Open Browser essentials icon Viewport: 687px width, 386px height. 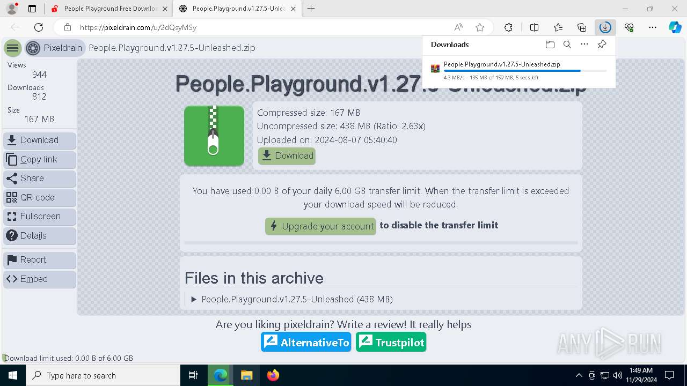pos(629,27)
